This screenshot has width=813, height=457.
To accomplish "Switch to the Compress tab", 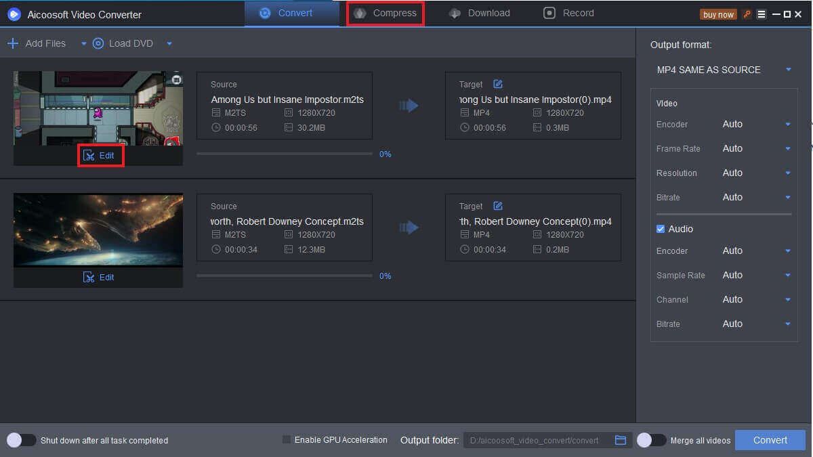I will [x=385, y=14].
